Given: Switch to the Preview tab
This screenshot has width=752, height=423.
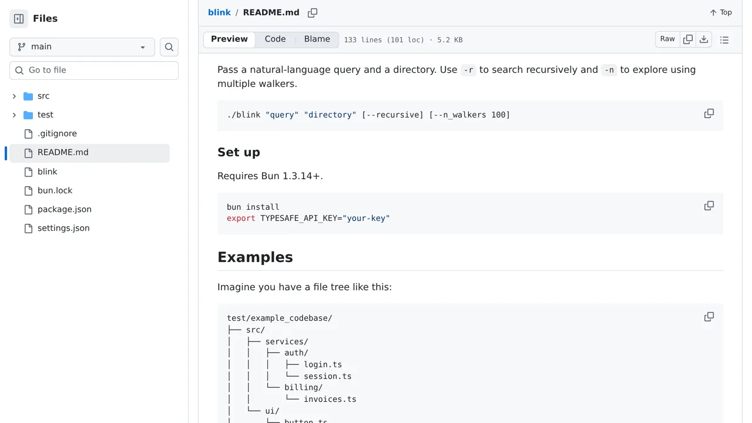Looking at the screenshot, I should click(x=229, y=39).
